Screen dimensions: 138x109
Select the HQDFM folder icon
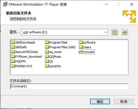tap(13, 61)
